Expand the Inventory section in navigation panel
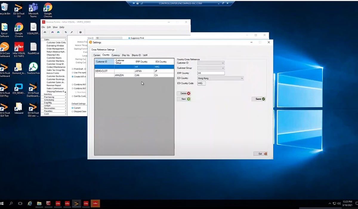 click(x=54, y=94)
